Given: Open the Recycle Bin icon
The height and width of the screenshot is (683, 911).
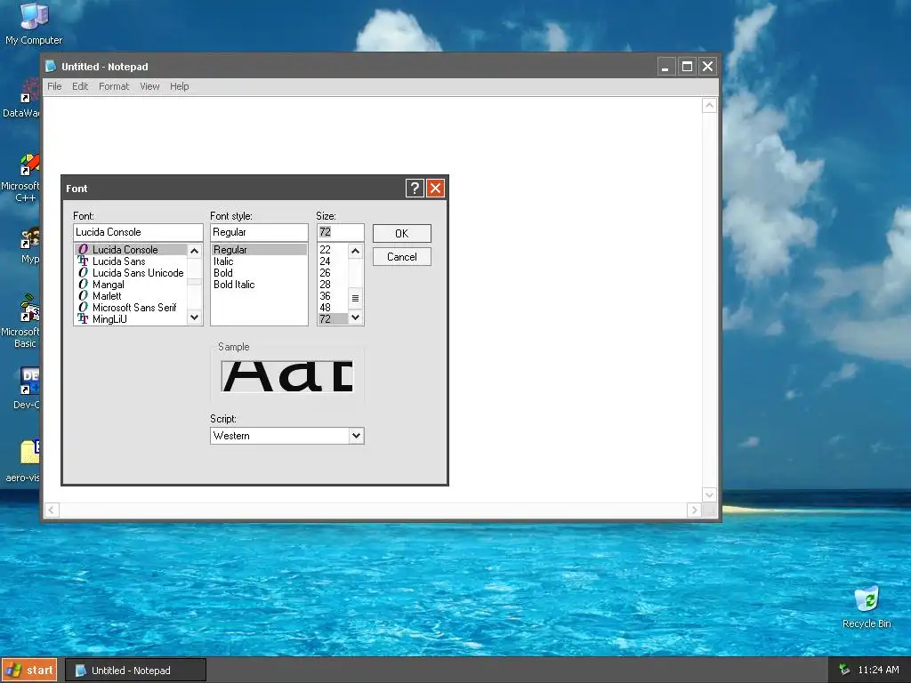Looking at the screenshot, I should pos(867,607).
